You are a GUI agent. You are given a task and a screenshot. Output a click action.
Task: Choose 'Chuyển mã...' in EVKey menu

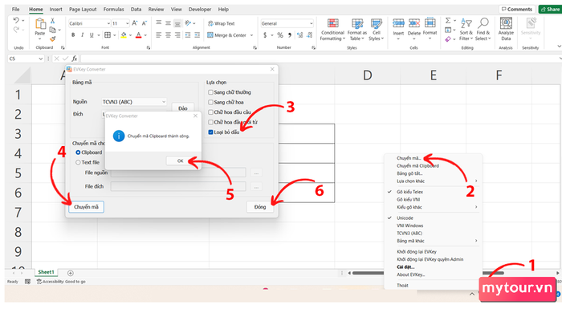tap(409, 158)
